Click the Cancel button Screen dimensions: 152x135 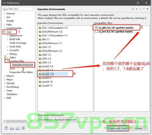pyautogui.click(x=139, y=128)
